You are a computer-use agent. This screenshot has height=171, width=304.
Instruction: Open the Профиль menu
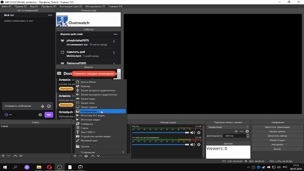[x=49, y=6]
